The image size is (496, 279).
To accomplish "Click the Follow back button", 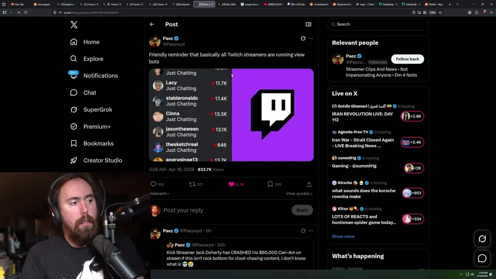I will 407,59.
